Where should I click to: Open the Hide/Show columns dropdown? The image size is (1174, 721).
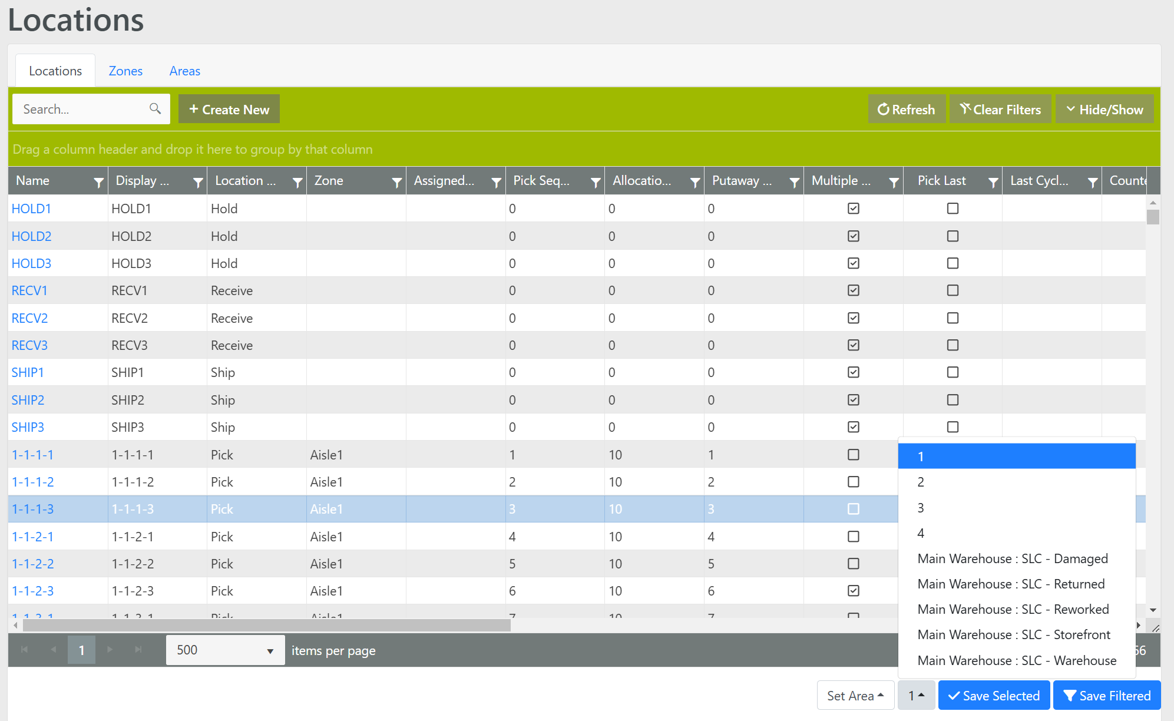point(1104,110)
